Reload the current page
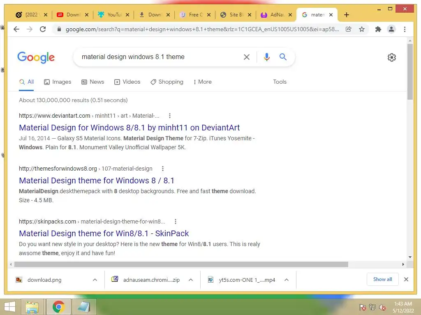Image resolution: width=421 pixels, height=315 pixels. coord(43,29)
